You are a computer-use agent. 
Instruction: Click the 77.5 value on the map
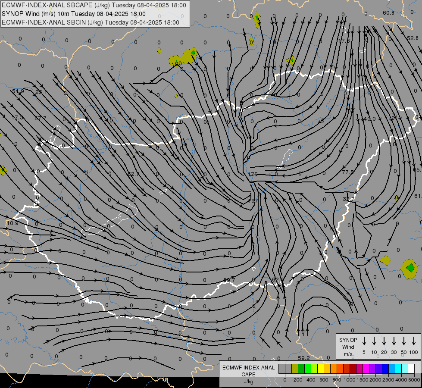348,172
